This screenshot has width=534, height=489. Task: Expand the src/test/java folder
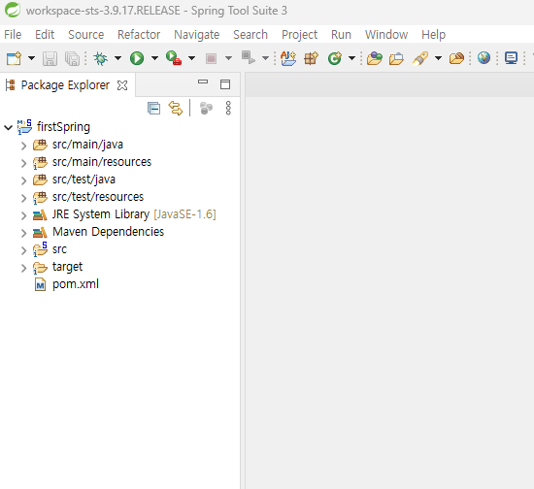[x=23, y=180]
